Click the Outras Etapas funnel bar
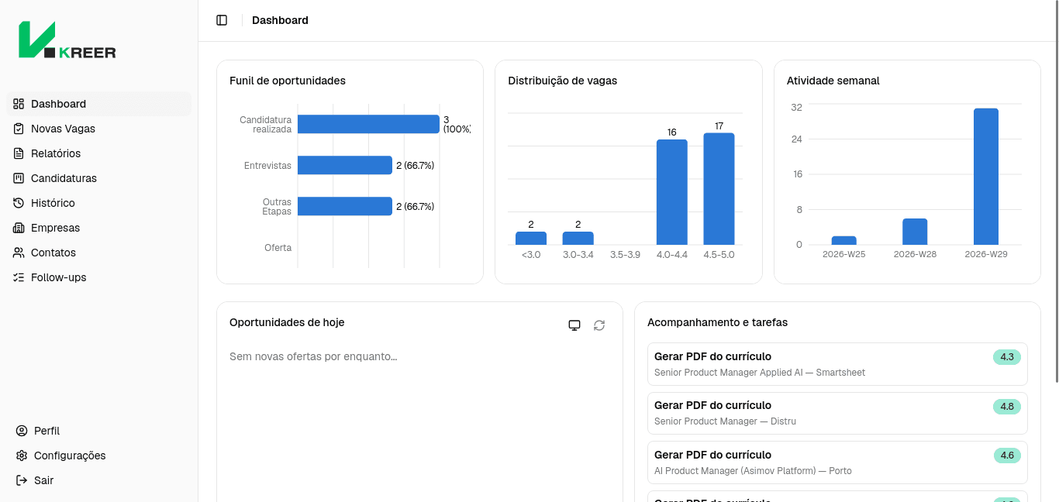The width and height of the screenshot is (1059, 502). coord(345,206)
